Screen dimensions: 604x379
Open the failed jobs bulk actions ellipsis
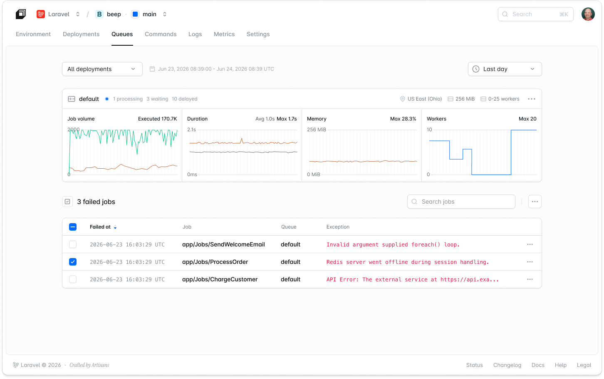(x=535, y=202)
